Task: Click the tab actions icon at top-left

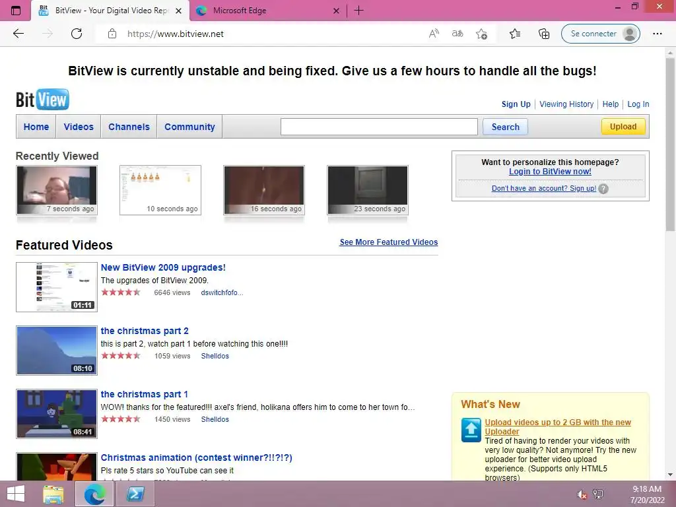Action: click(x=16, y=11)
